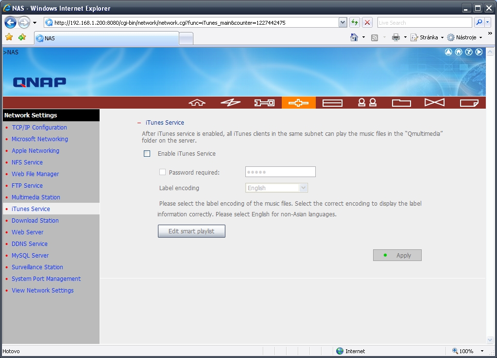
Task: Expand the address bar history dropdown
Action: (x=343, y=22)
